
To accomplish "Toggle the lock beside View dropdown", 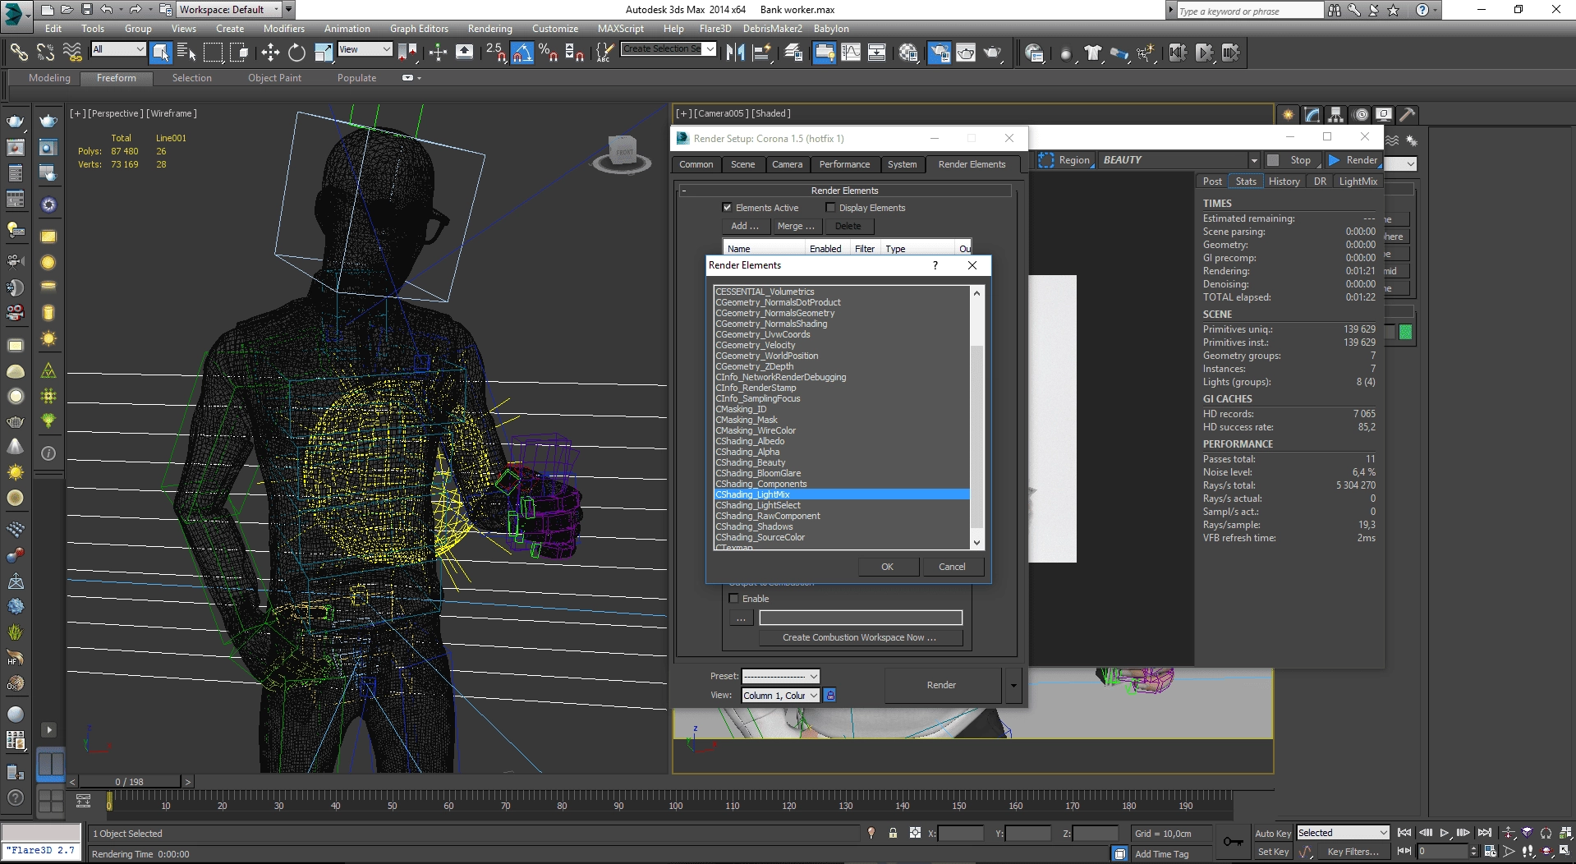I will click(830, 696).
